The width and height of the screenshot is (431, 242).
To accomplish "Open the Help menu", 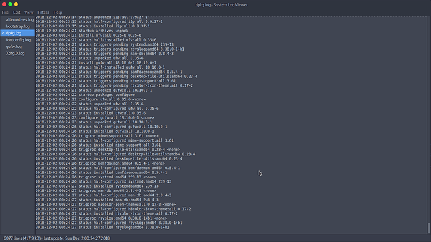I will (57, 12).
